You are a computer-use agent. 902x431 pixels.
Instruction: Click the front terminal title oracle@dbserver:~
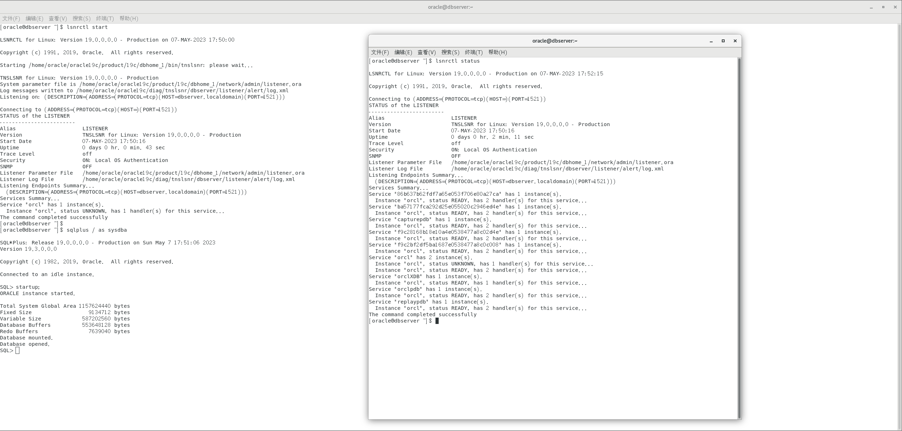[x=555, y=41]
